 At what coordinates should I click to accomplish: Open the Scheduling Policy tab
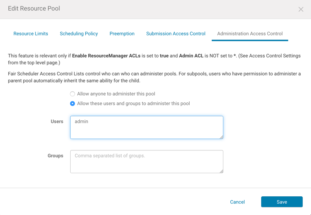(79, 34)
